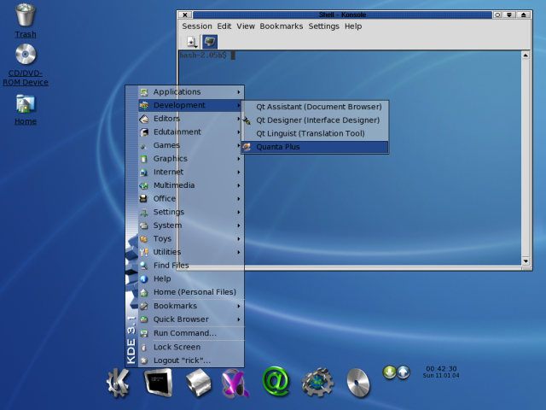Viewport: 546px width, 410px height.
Task: Open the gear globe browser panel icon
Action: click(317, 383)
